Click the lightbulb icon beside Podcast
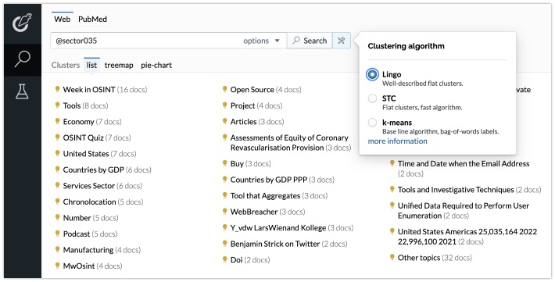Viewport: 555px width, 282px height. [57, 233]
